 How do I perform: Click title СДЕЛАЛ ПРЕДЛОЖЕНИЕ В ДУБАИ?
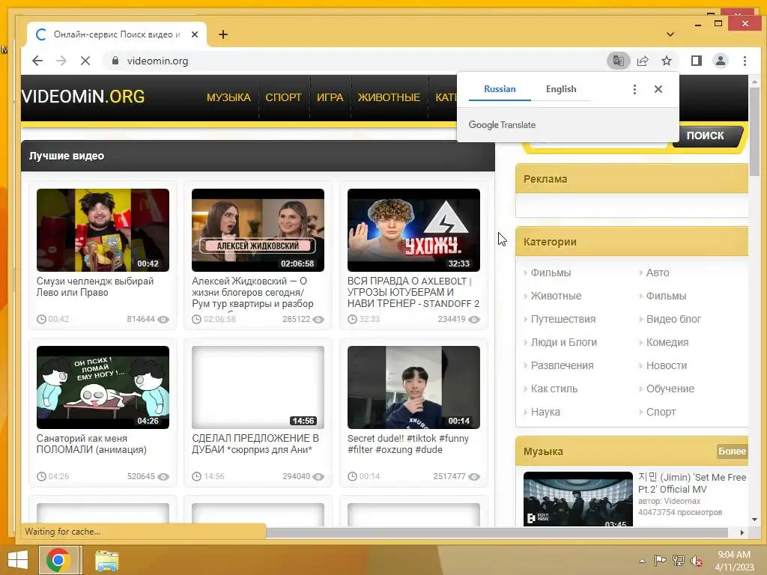(x=255, y=444)
